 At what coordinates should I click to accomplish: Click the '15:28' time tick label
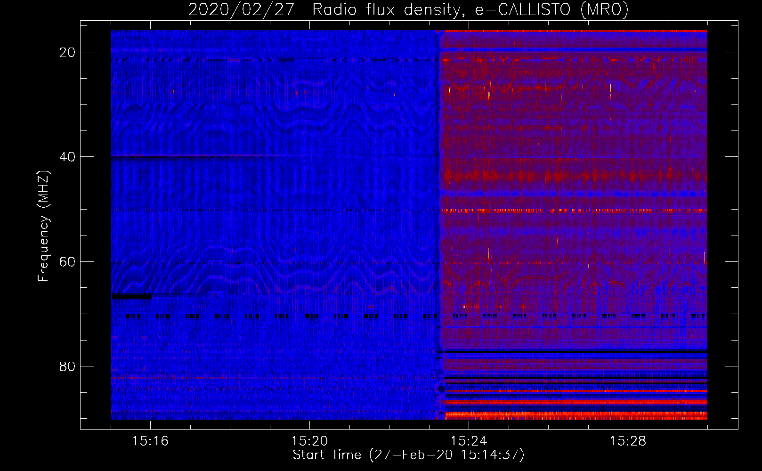coord(628,441)
